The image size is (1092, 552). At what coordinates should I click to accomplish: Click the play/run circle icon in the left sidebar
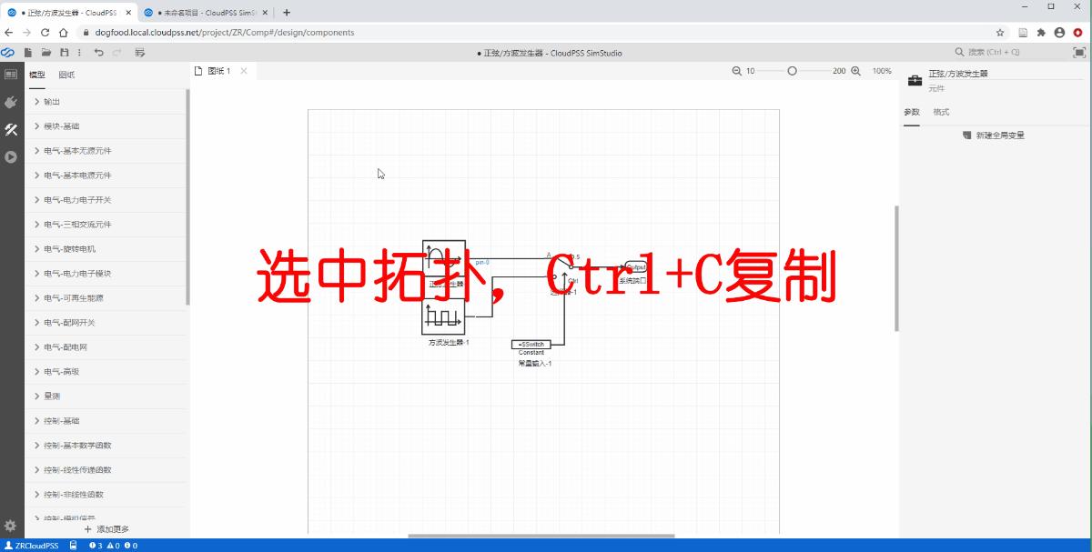point(11,156)
